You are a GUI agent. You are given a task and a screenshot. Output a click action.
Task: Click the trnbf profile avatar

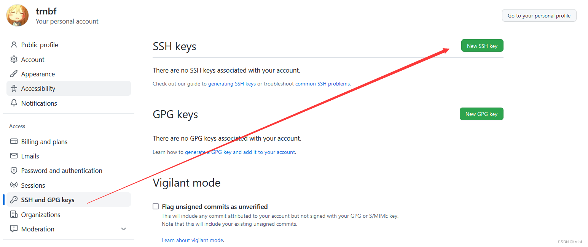coord(18,16)
